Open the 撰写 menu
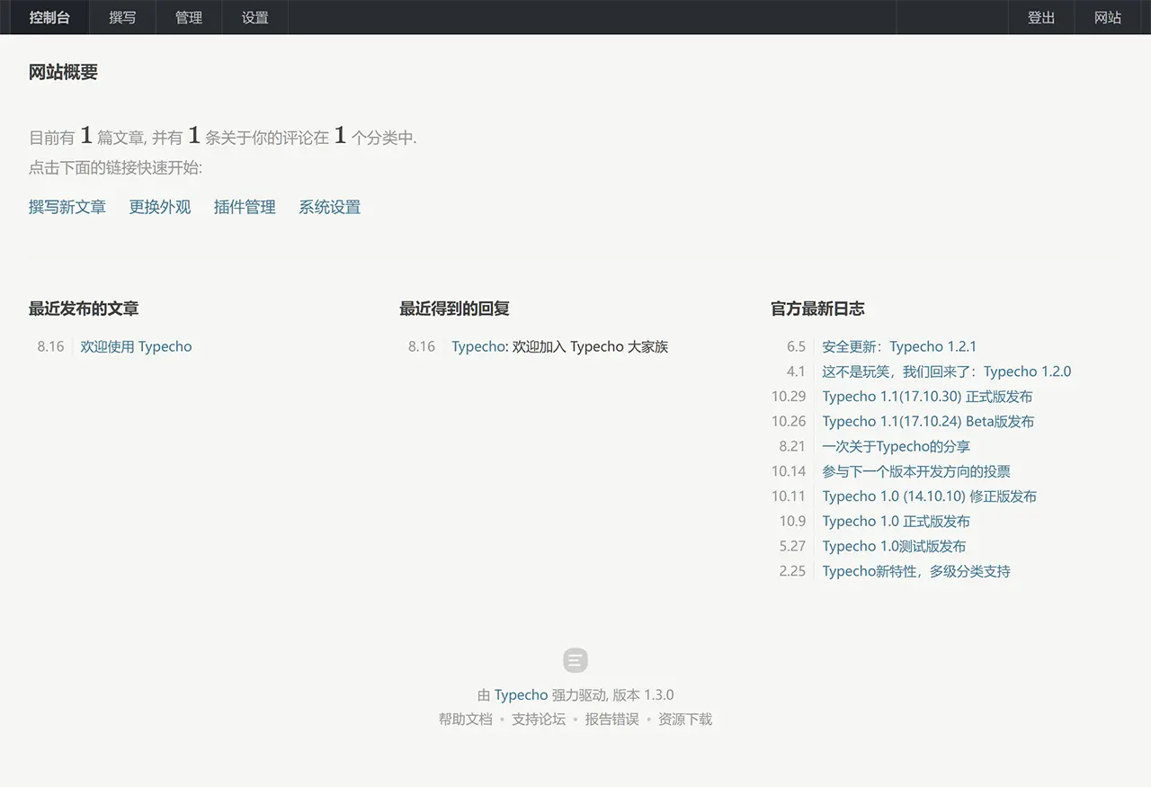The width and height of the screenshot is (1151, 787). [x=122, y=17]
